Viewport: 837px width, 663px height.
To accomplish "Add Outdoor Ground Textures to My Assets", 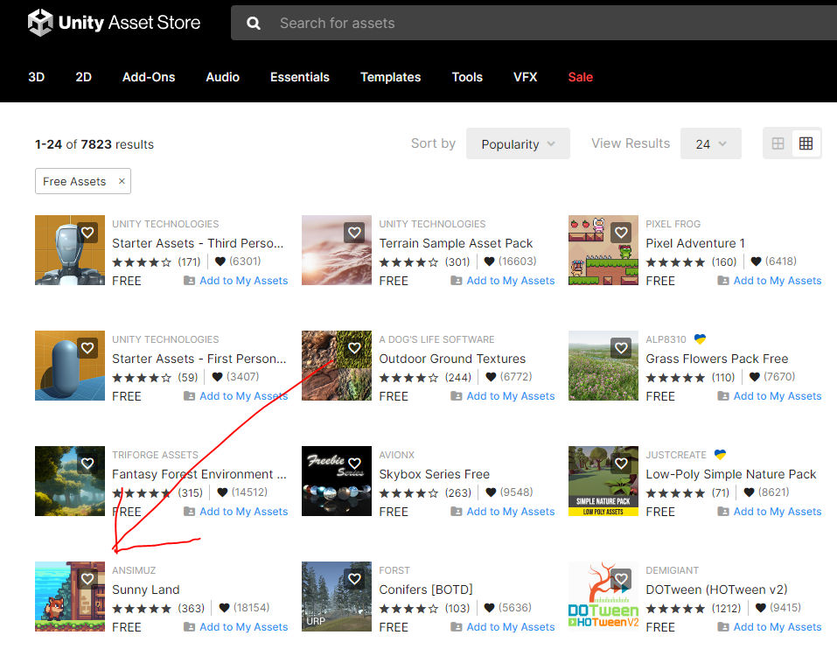I will (510, 395).
